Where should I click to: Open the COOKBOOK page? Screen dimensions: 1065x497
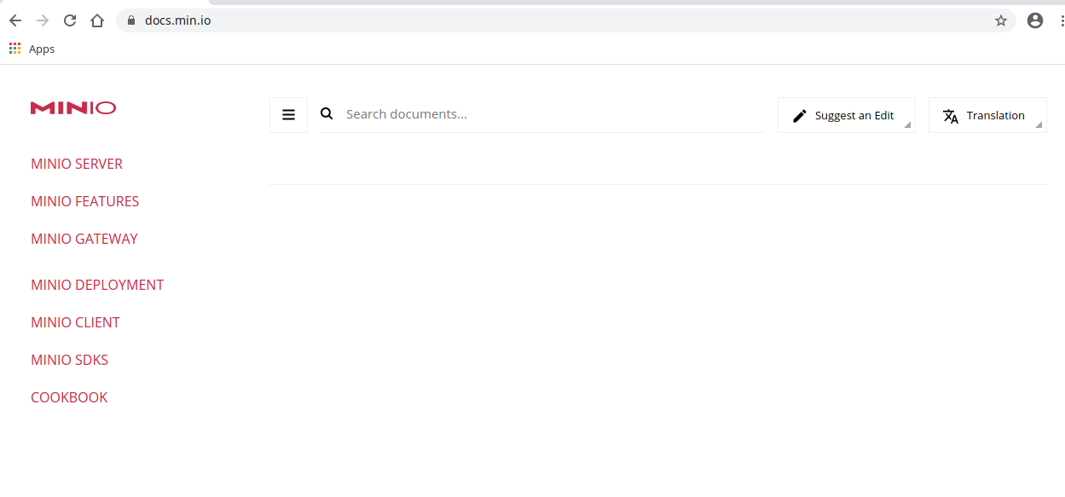[68, 397]
